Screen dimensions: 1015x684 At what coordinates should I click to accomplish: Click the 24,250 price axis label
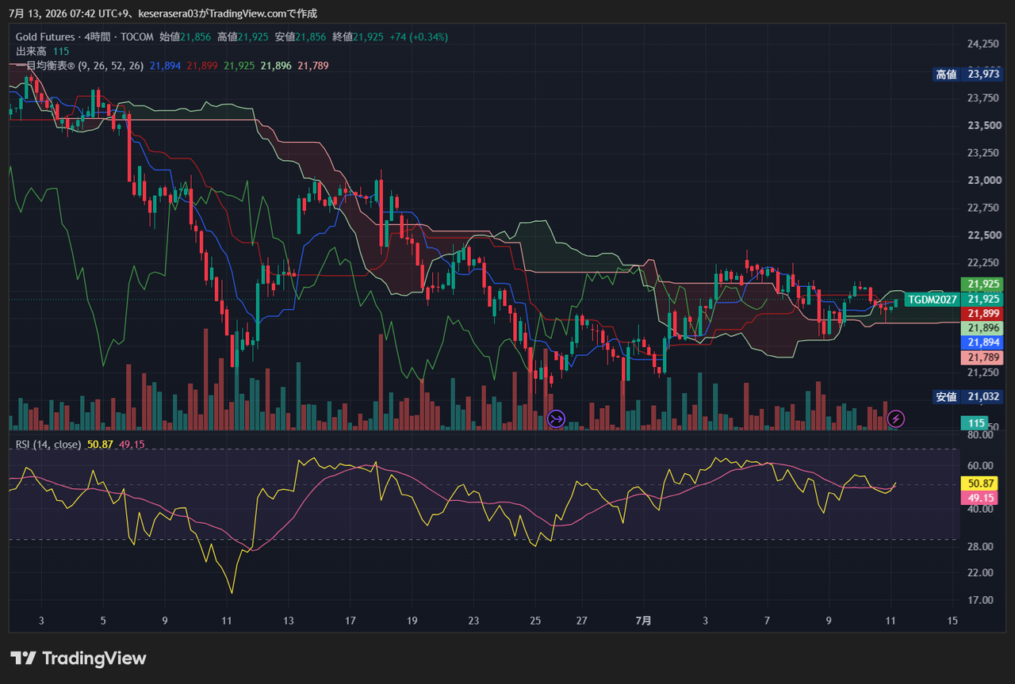[983, 44]
